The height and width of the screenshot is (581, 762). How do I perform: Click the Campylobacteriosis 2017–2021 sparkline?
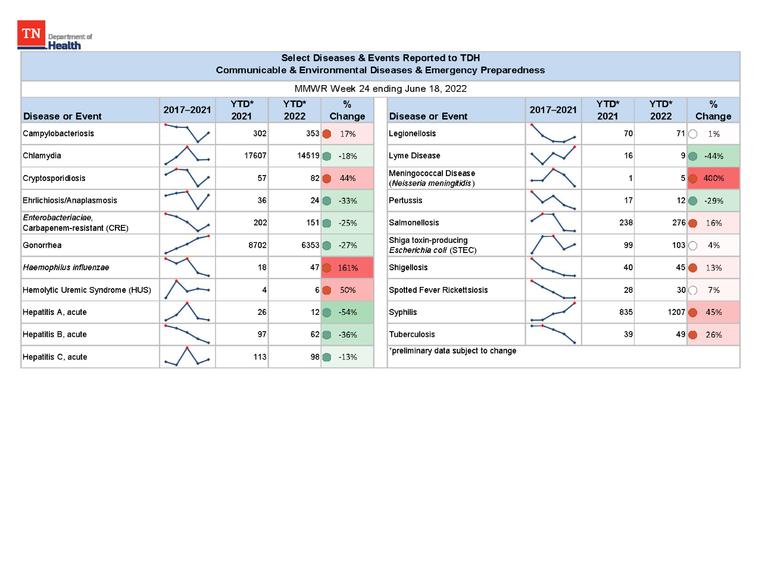[187, 133]
